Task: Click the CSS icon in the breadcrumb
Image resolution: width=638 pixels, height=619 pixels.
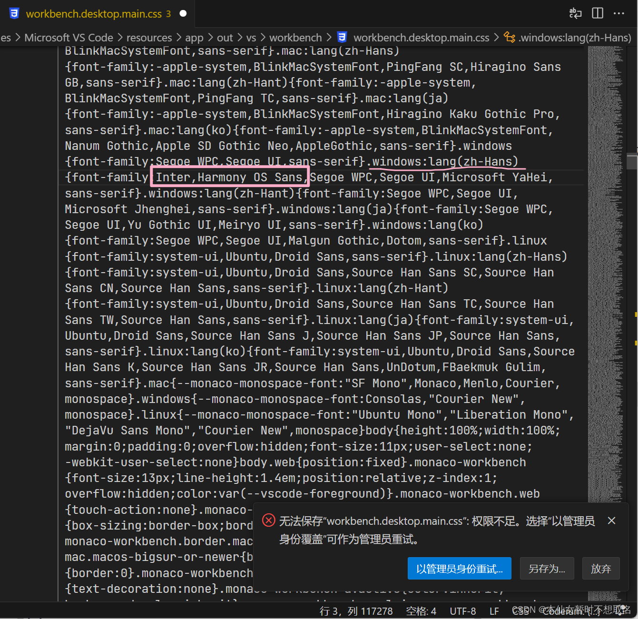Action: (x=342, y=37)
